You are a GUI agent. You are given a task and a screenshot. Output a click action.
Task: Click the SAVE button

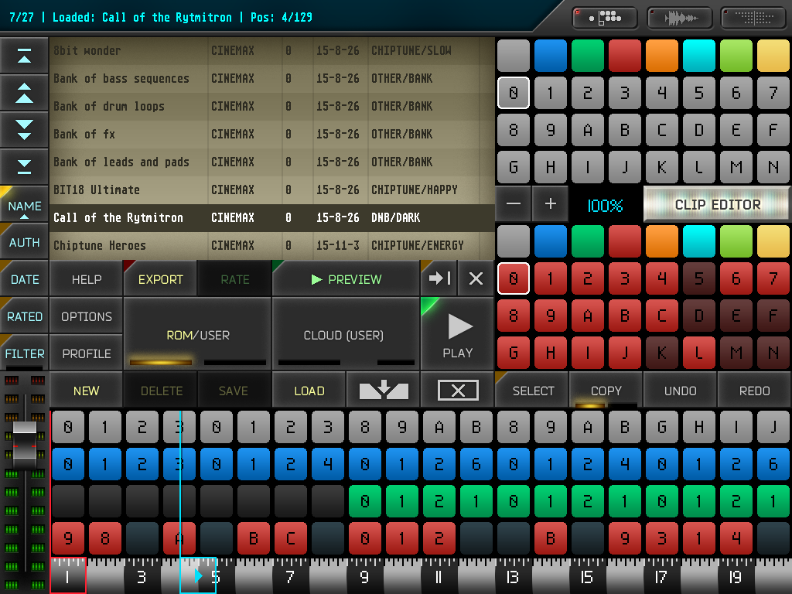tap(235, 391)
